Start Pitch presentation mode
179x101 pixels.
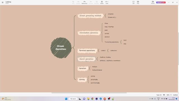coord(138,3)
